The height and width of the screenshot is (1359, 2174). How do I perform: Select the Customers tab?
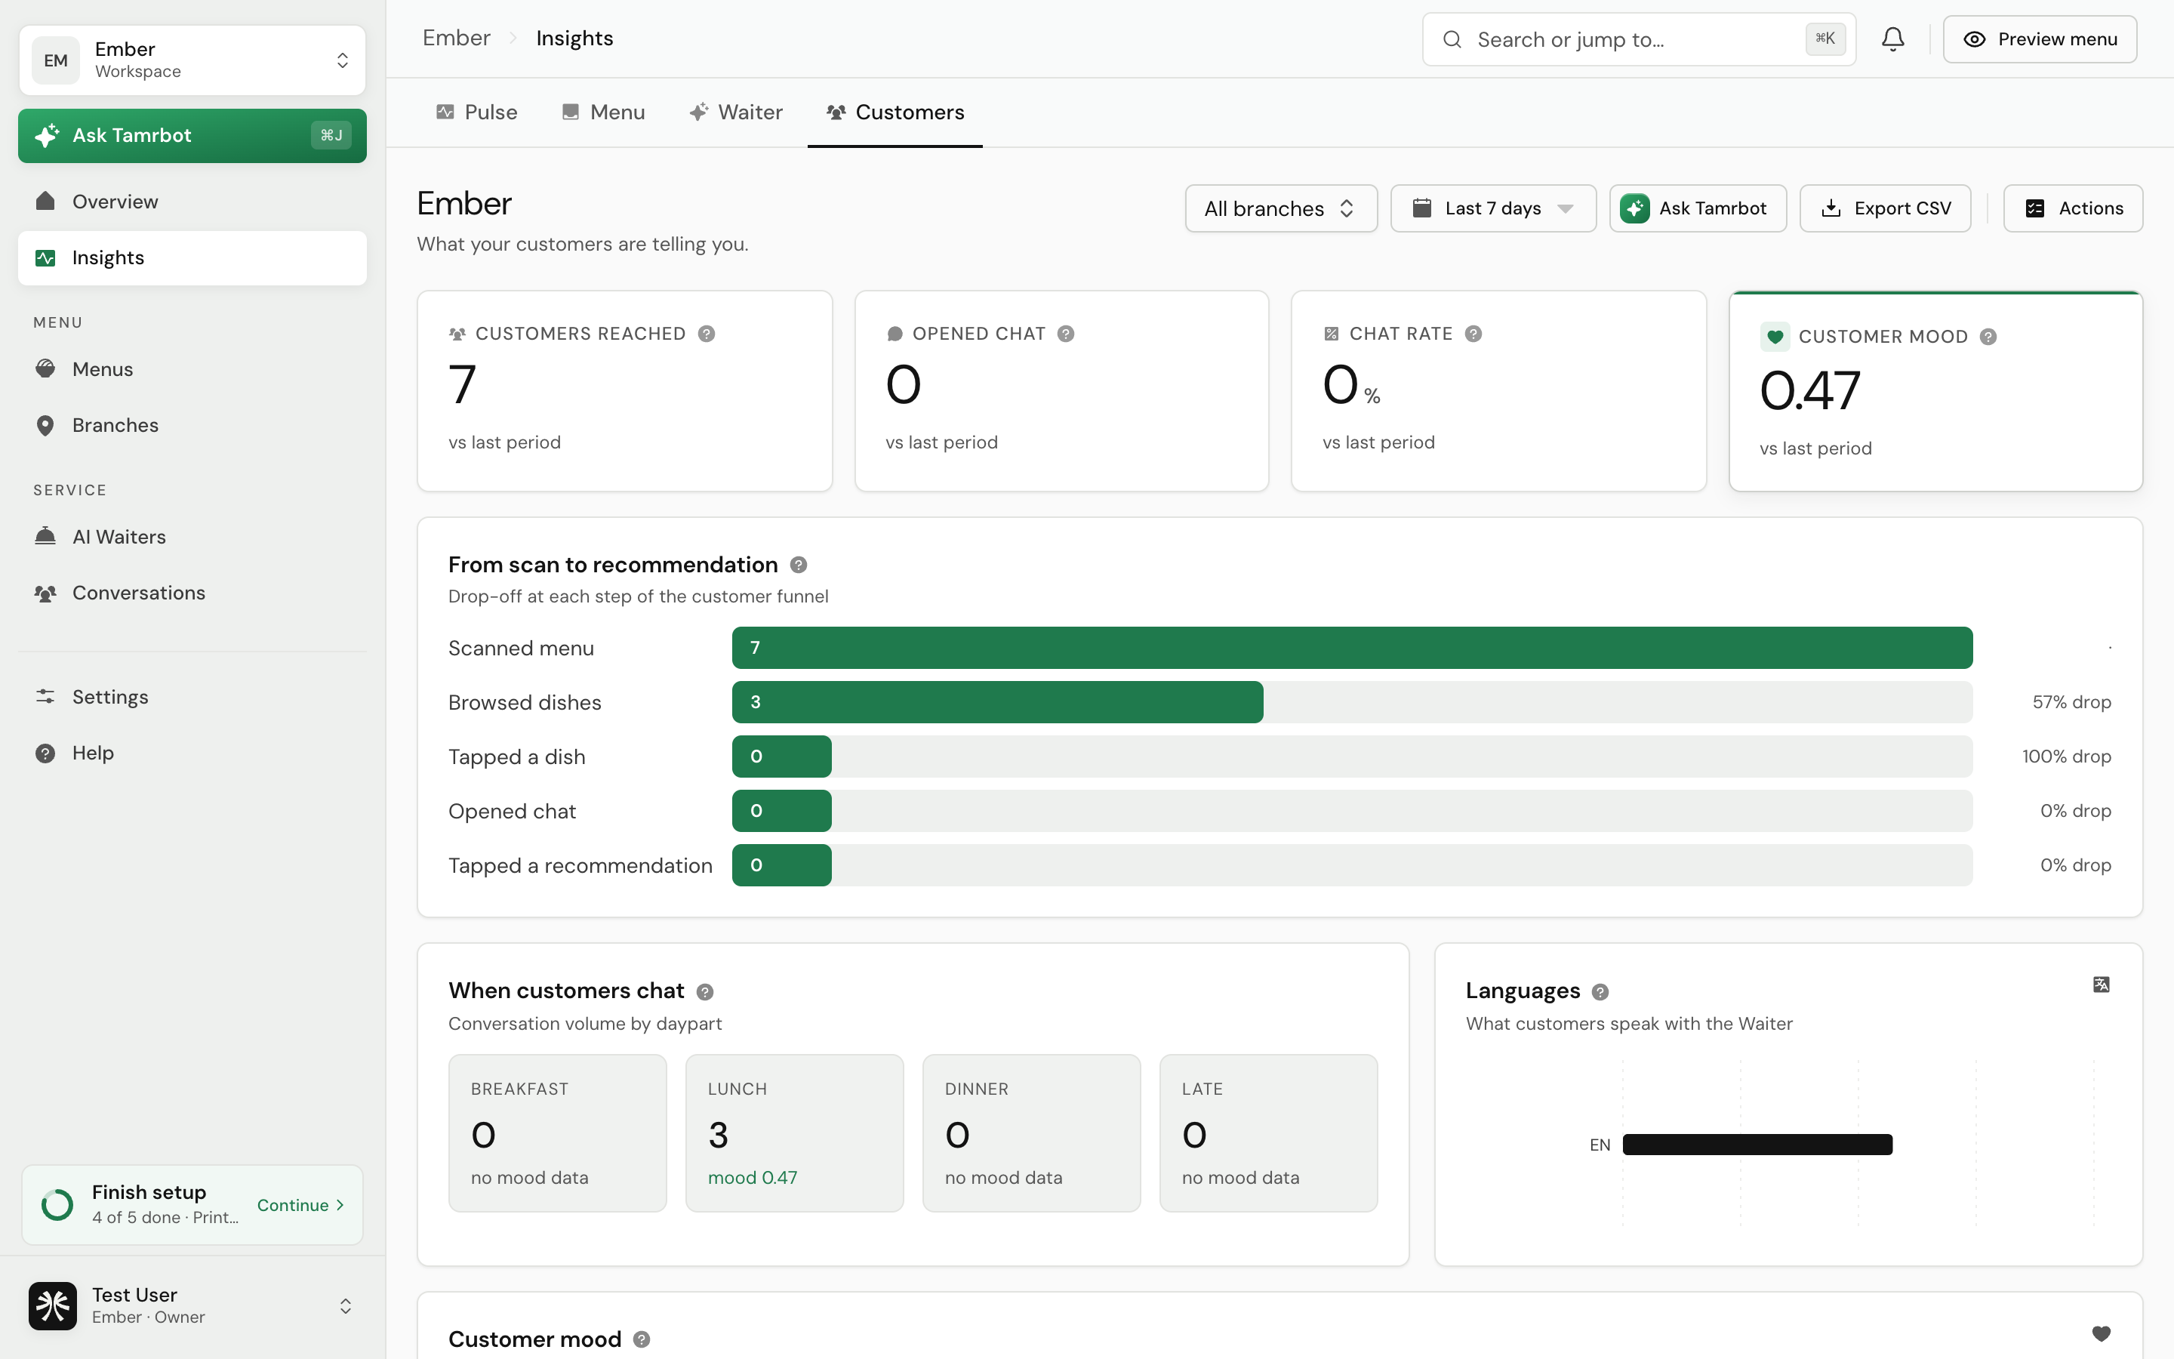896,112
